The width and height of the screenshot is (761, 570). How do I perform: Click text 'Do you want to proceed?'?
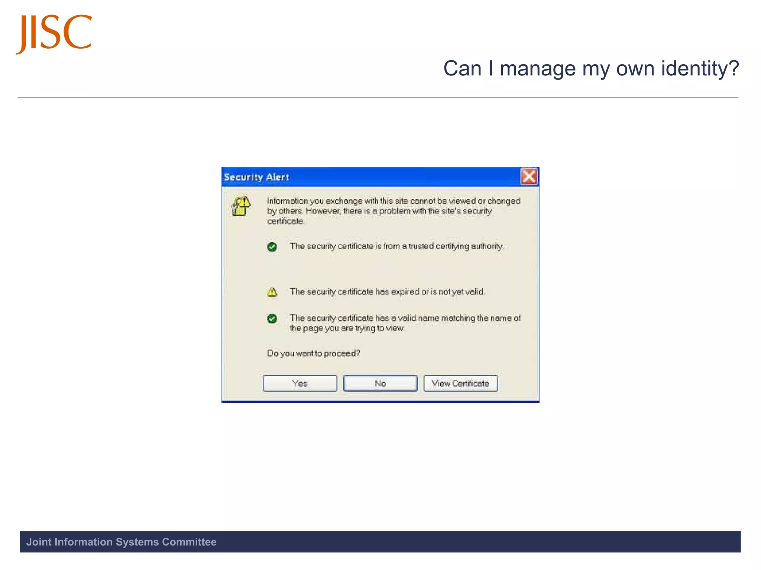tap(313, 353)
